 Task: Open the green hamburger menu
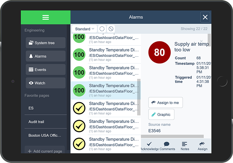tap(46, 17)
